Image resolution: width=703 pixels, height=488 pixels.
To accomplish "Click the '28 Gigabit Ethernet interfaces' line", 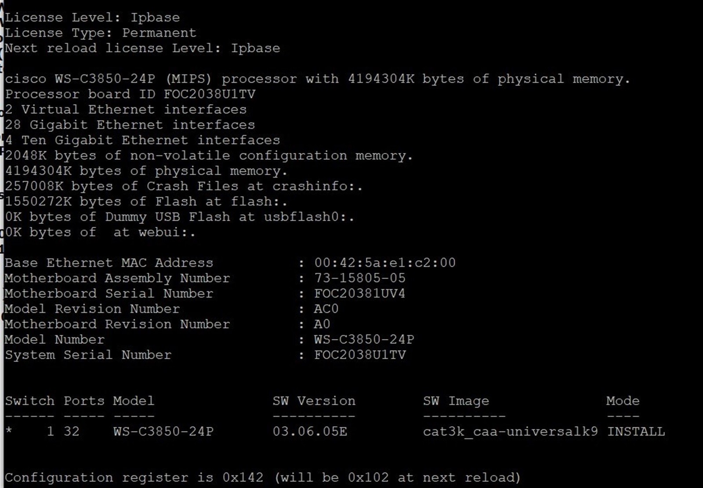I will click(130, 125).
